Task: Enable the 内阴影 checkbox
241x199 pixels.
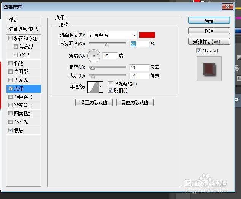Action: coord(10,71)
